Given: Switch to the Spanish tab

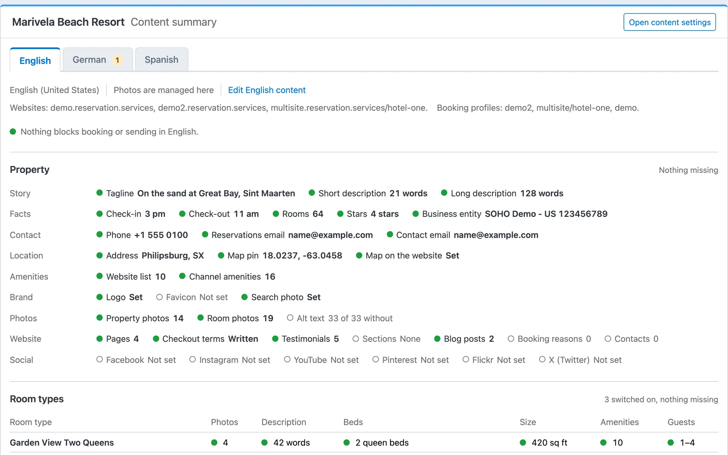Looking at the screenshot, I should pos(162,60).
